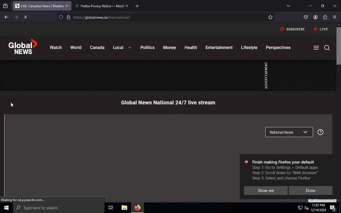Open the Extensions puzzle icon
The height and width of the screenshot is (213, 341).
click(325, 17)
